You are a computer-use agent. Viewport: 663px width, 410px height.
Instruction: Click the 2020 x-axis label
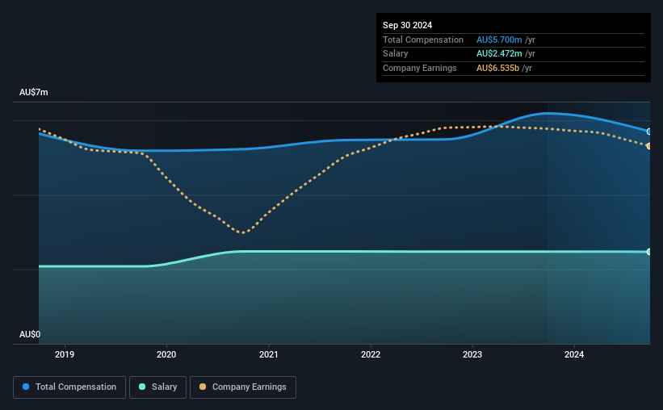[166, 354]
